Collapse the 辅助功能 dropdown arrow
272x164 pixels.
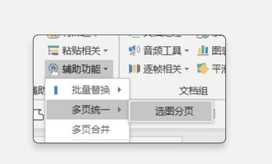click(106, 69)
